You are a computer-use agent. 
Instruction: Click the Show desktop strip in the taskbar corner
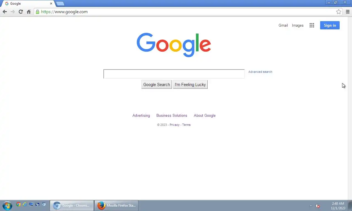click(350, 206)
